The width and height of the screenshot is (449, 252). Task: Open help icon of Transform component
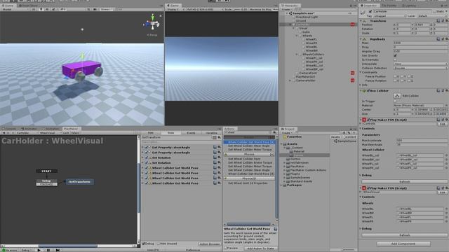click(438, 21)
